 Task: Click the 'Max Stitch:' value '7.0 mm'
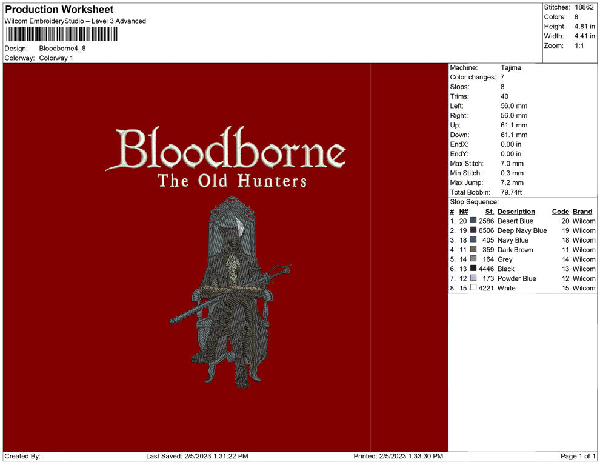(x=512, y=164)
